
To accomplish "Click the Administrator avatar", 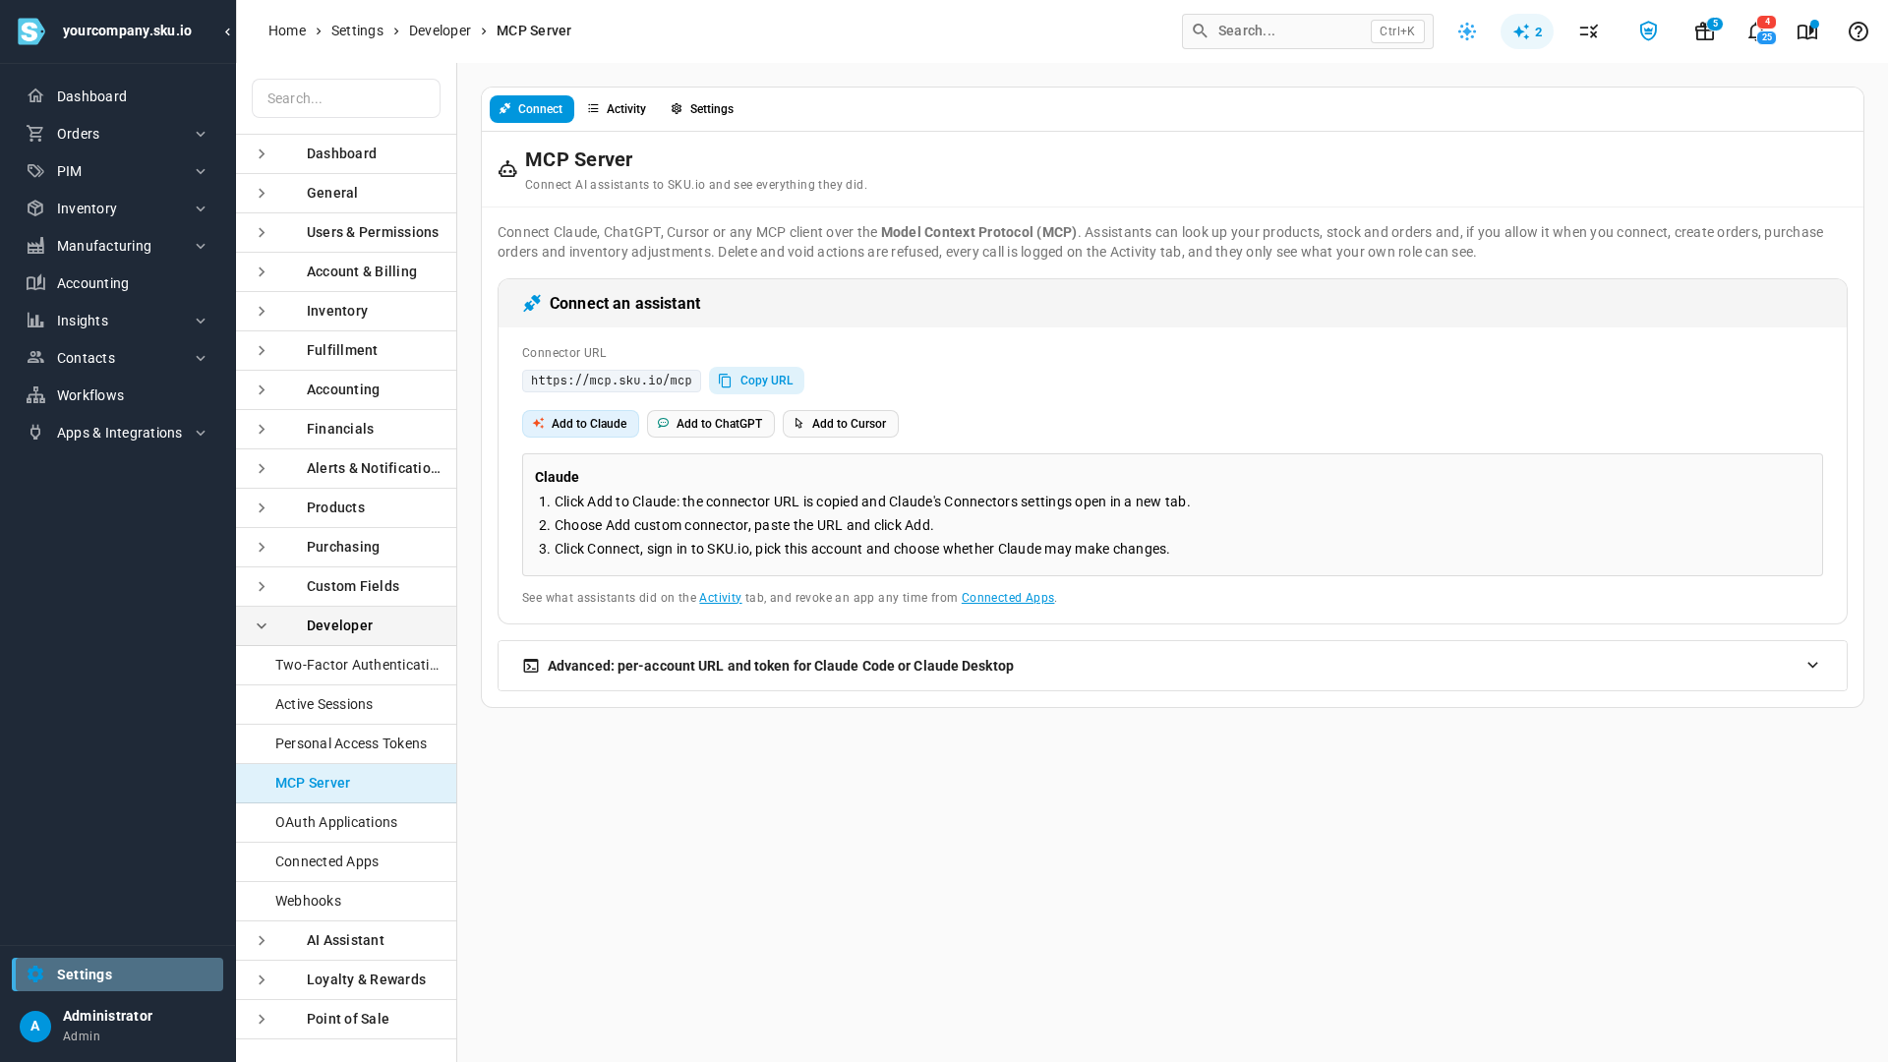I will click(x=35, y=1027).
